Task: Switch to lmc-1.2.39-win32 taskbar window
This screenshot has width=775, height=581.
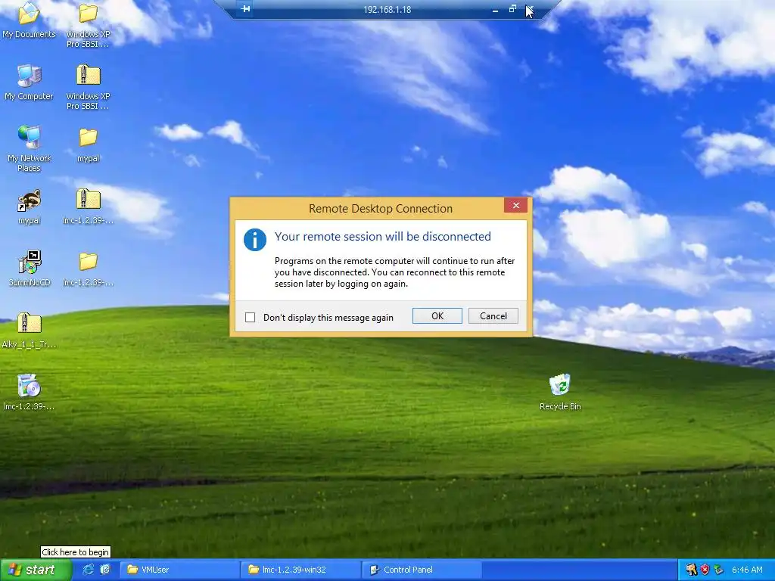Action: point(301,570)
